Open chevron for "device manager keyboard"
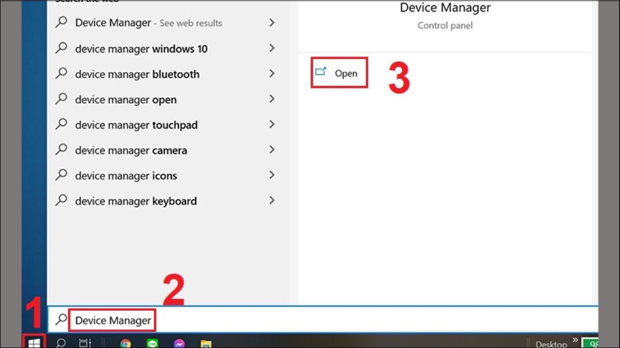Screen dimensions: 620x348 [x=272, y=201]
